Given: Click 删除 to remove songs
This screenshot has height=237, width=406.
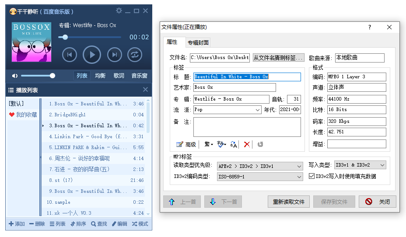Looking at the screenshot, I should (x=37, y=224).
